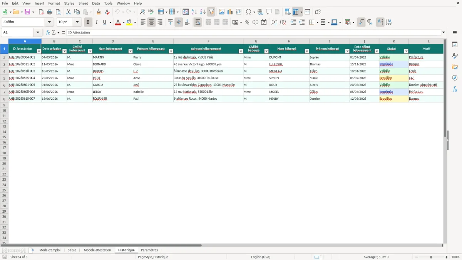Insert a chart

[230, 12]
